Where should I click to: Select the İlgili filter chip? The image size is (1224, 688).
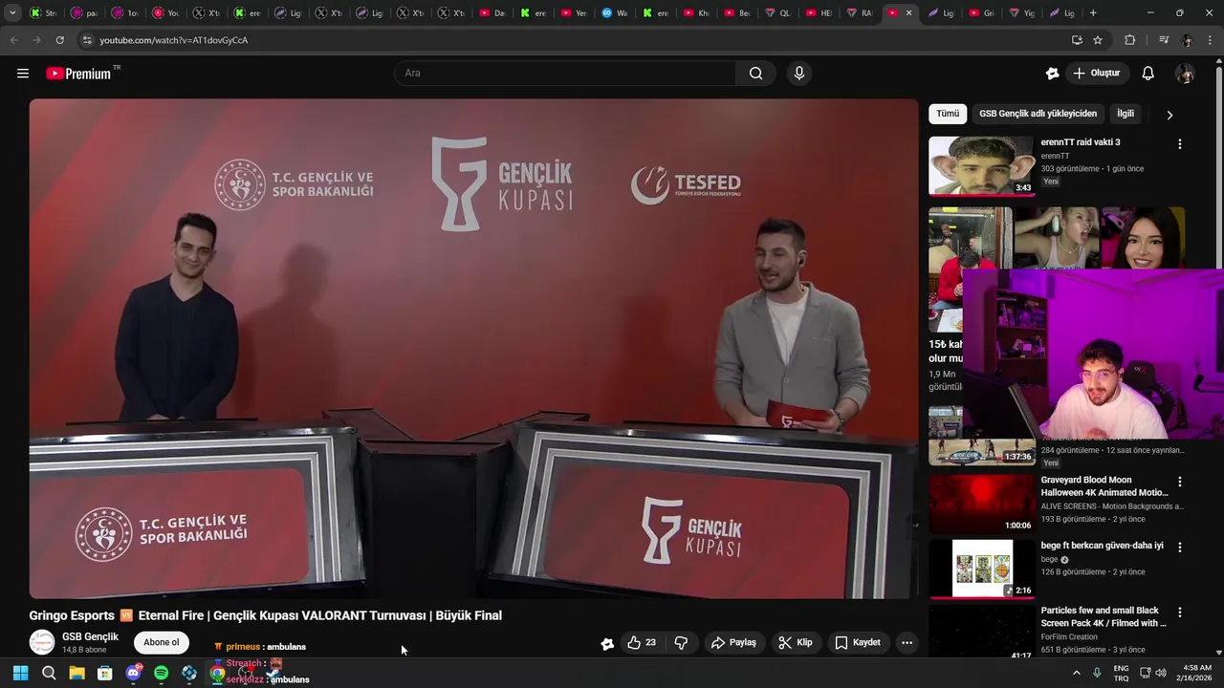(x=1126, y=114)
